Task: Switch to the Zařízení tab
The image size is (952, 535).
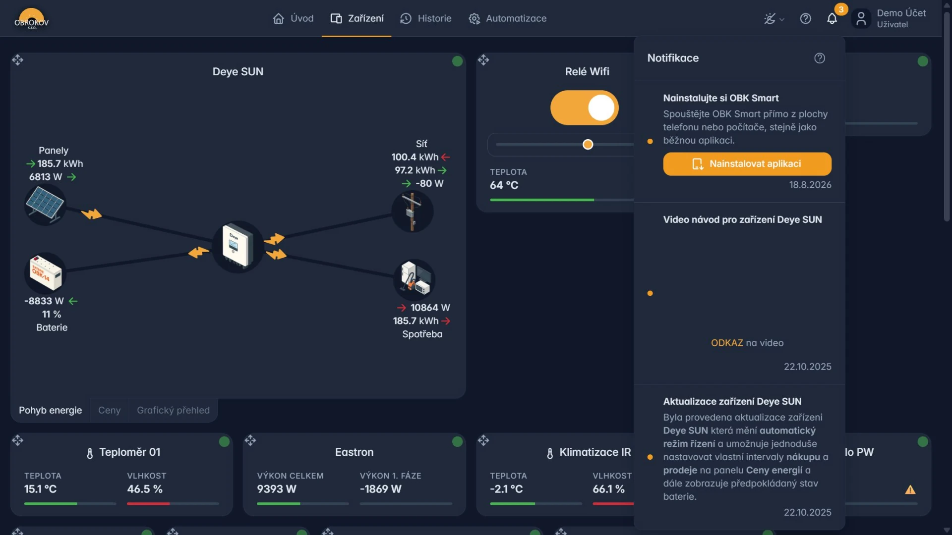Action: click(357, 18)
